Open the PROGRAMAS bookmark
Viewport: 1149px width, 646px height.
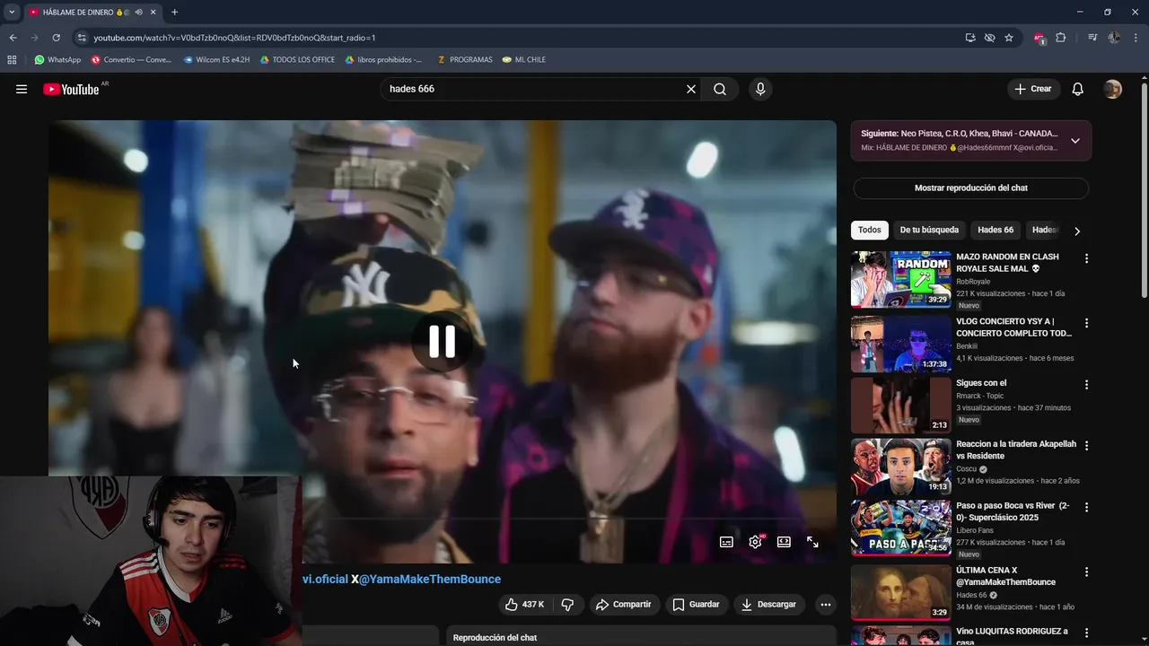464,60
